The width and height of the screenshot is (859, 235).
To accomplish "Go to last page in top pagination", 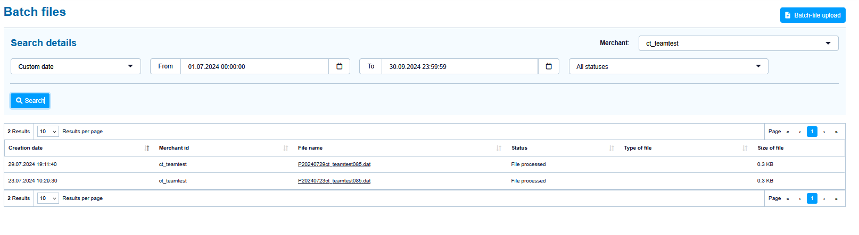I will click(836, 132).
